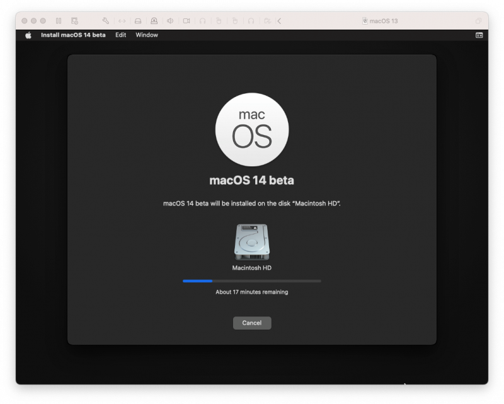Click the webcam device icon in toolbar
The width and height of the screenshot is (504, 404).
154,21
